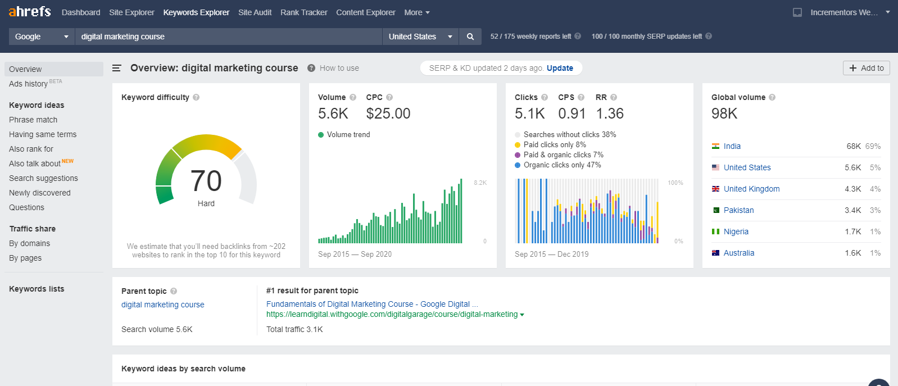Open Having same terms keyword ideas

tap(43, 134)
